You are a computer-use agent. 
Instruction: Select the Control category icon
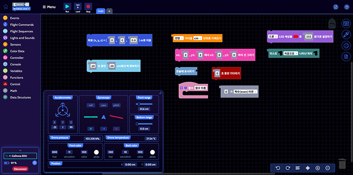(6, 84)
